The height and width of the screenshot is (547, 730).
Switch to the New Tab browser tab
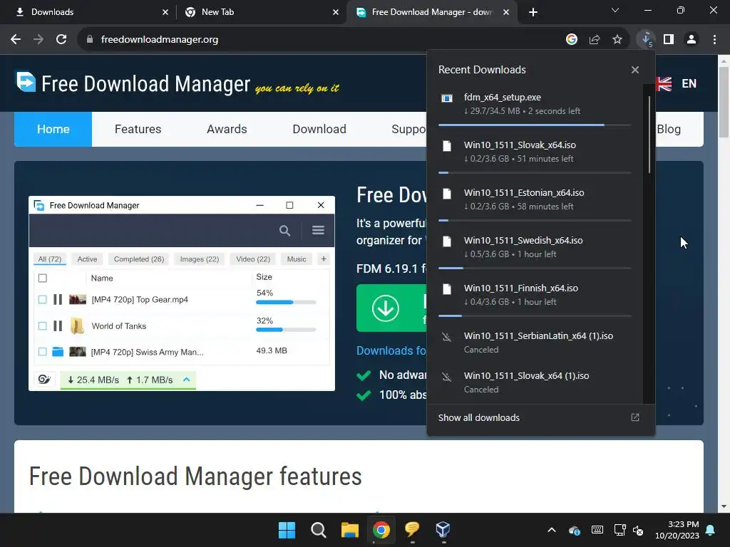pyautogui.click(x=260, y=12)
